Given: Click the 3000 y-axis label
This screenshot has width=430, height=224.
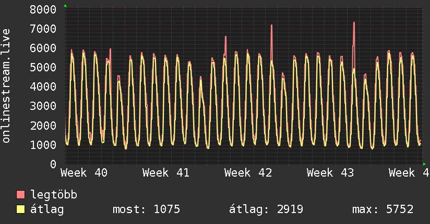Looking at the screenshot, I should (x=43, y=106).
